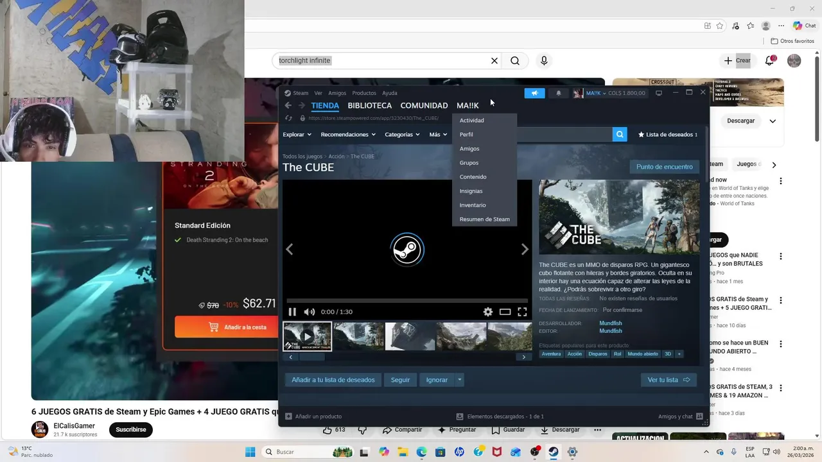Click the thumbnail strip right scroll arrow
The image size is (822, 462).
click(x=524, y=357)
